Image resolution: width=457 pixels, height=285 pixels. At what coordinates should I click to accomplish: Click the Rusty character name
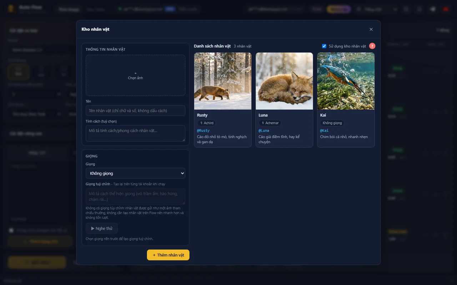pyautogui.click(x=202, y=115)
